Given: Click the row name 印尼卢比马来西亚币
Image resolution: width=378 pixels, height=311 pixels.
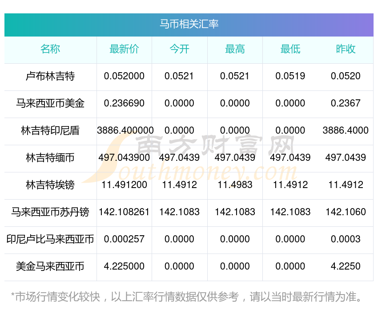Looking at the screenshot, I should pos(50,239).
